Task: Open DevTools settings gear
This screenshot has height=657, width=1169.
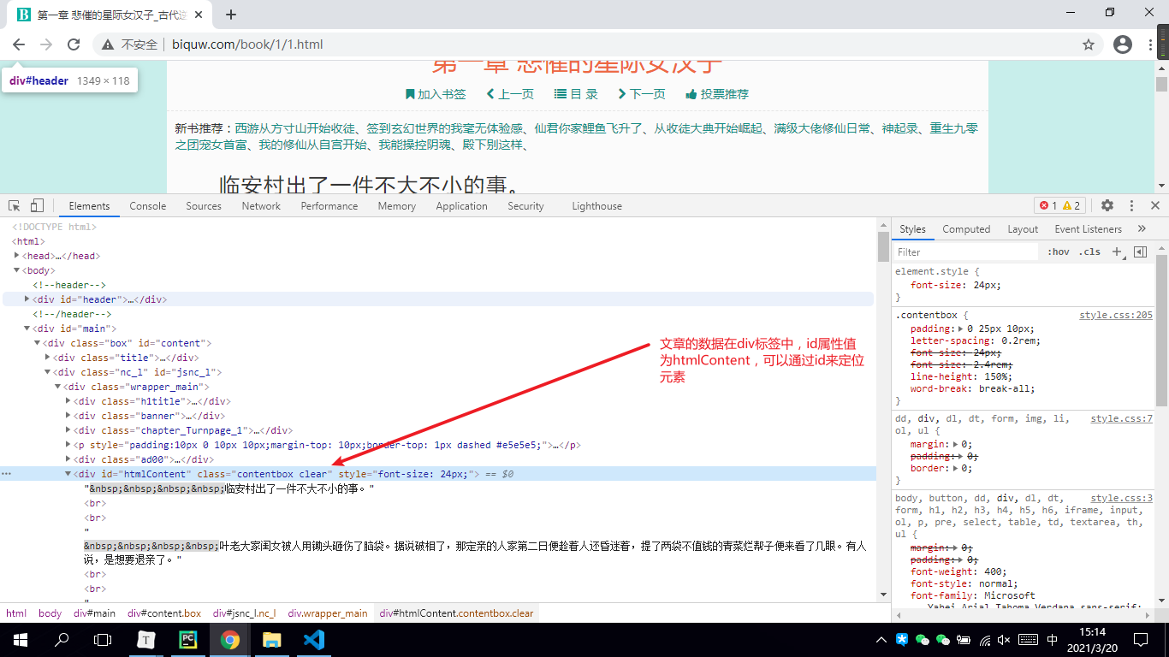Action: (1107, 205)
